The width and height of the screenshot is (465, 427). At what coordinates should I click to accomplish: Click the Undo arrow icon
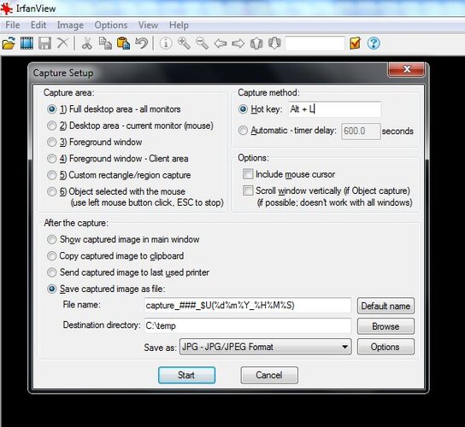[x=141, y=44]
